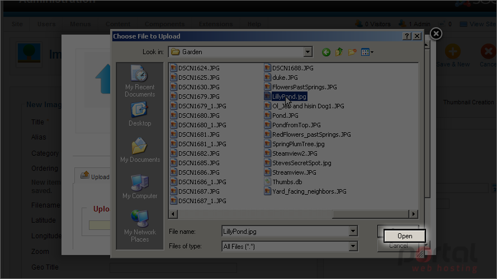Select file DSCN1625.JPG
The width and height of the screenshot is (497, 279).
pos(195,78)
